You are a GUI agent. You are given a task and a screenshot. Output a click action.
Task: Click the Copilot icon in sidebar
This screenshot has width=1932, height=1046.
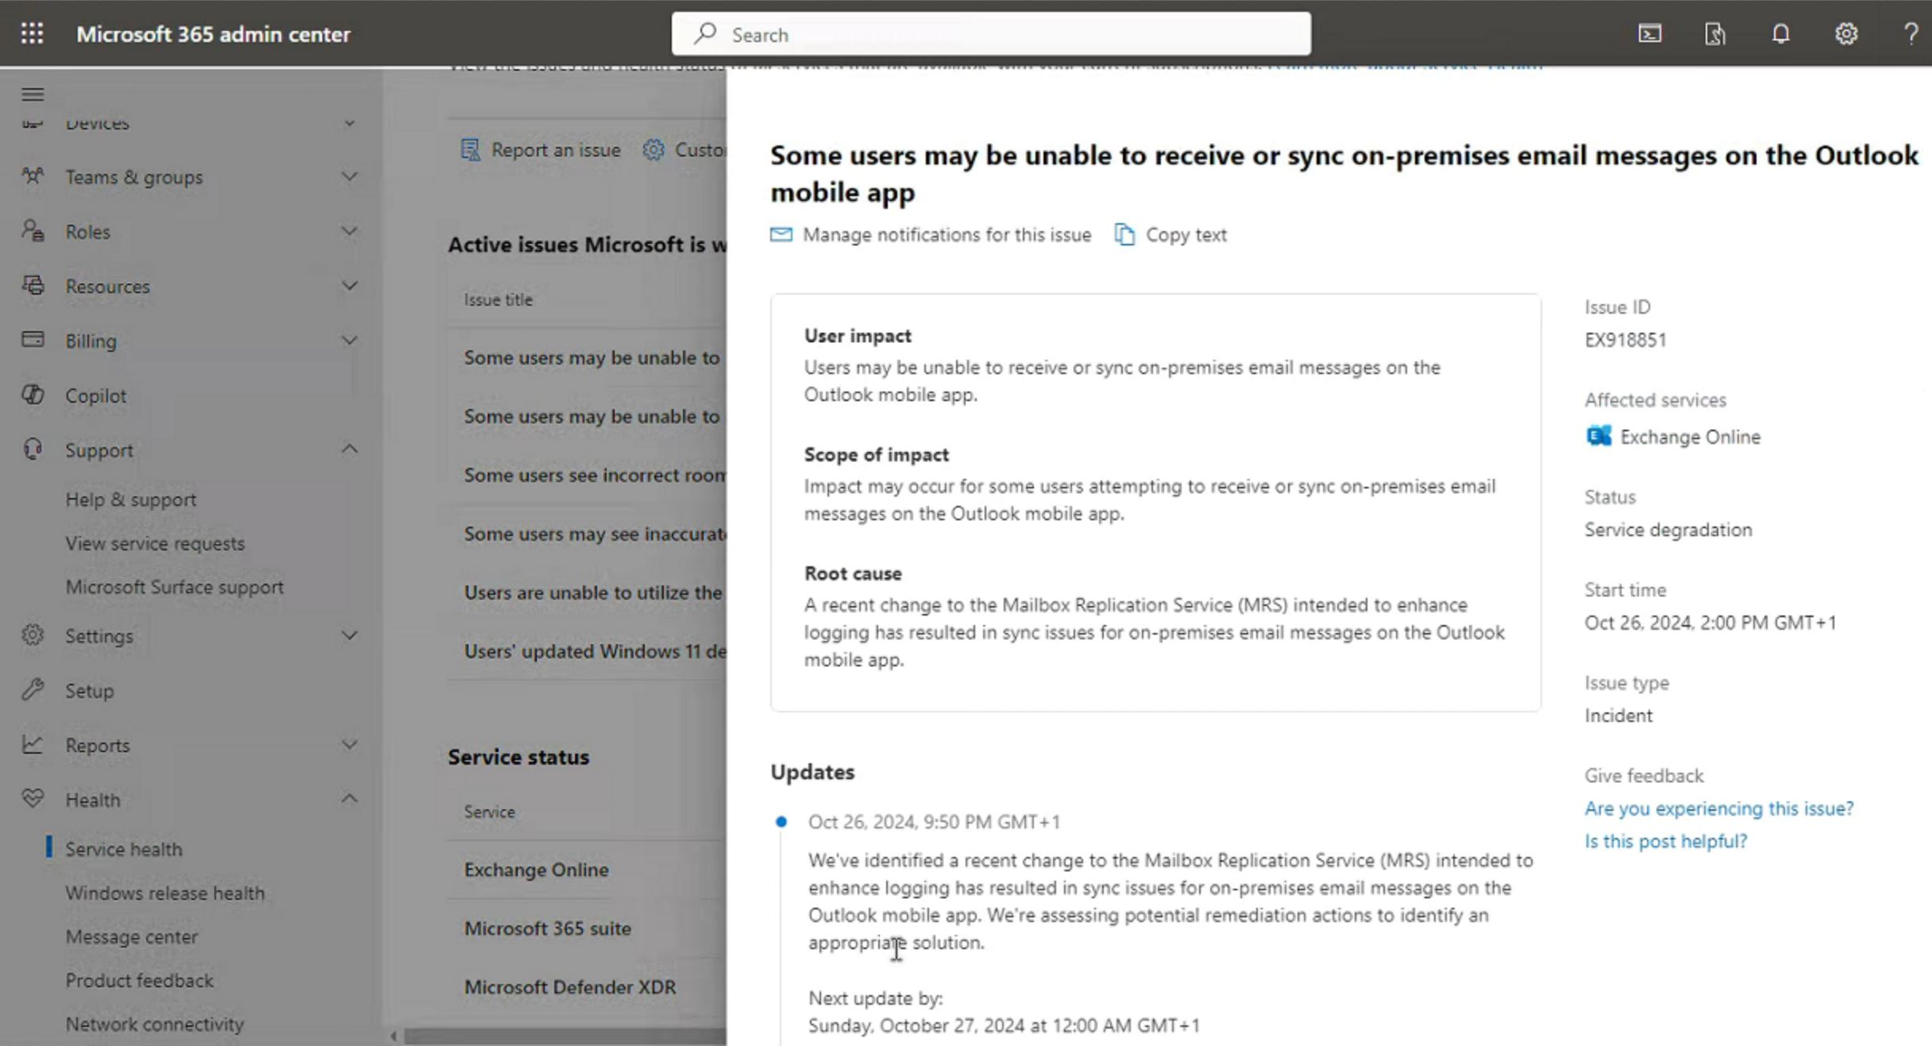tap(33, 394)
